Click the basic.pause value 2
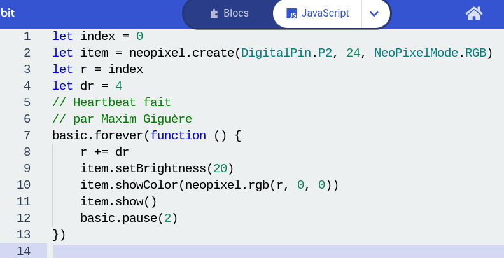 pos(167,218)
